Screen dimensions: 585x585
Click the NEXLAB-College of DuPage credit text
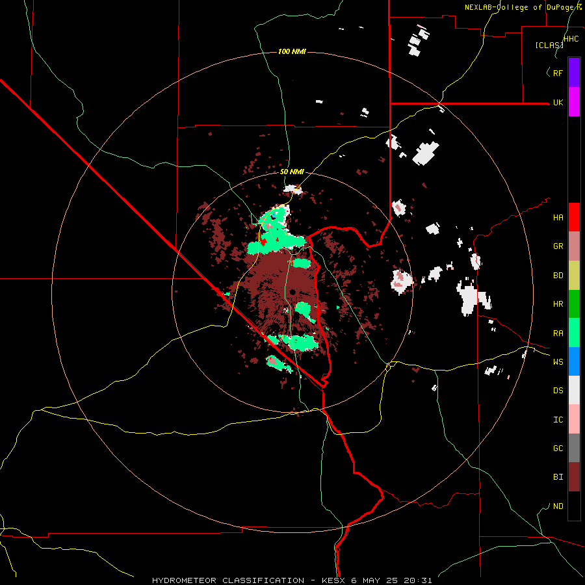click(x=521, y=7)
